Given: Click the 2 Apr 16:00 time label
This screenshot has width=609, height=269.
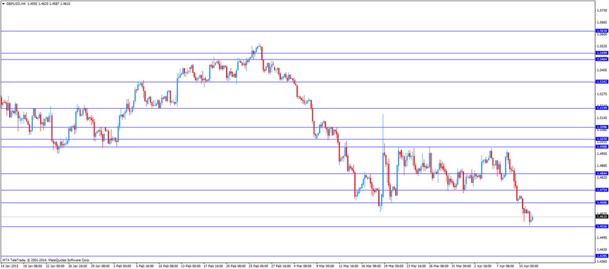Looking at the screenshot, I should tap(483, 267).
